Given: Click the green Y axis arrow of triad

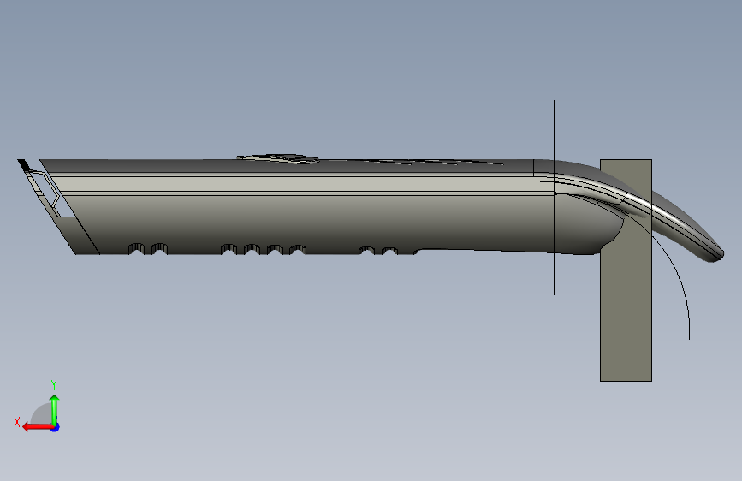Looking at the screenshot, I should click(x=55, y=409).
